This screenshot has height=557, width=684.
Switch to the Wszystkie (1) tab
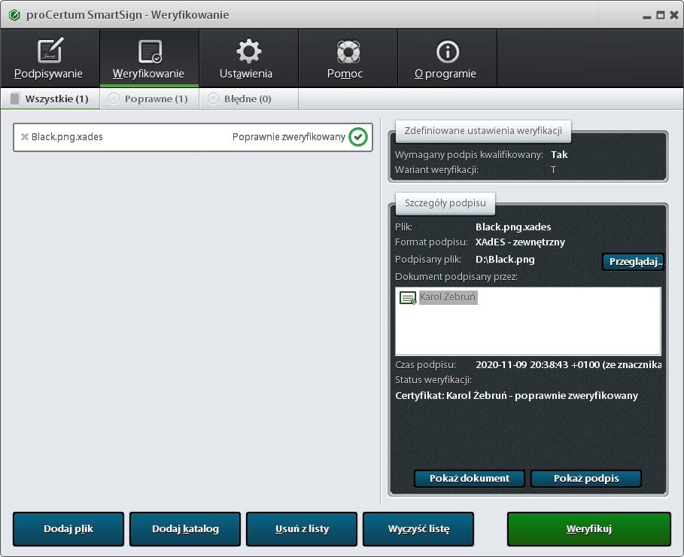[50, 99]
